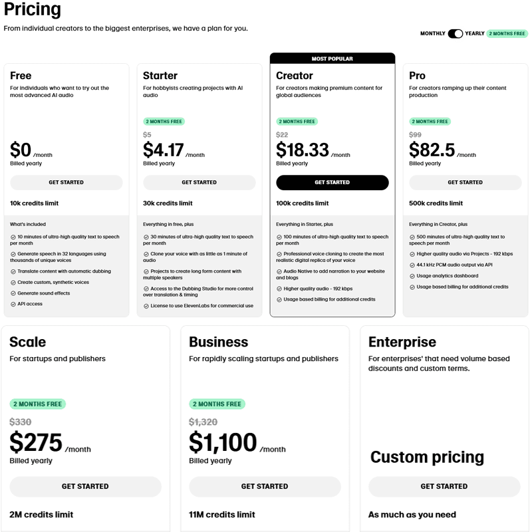
Task: Click checkmark beside Higher quality audio - 192 kbps
Action: pyautogui.click(x=279, y=289)
